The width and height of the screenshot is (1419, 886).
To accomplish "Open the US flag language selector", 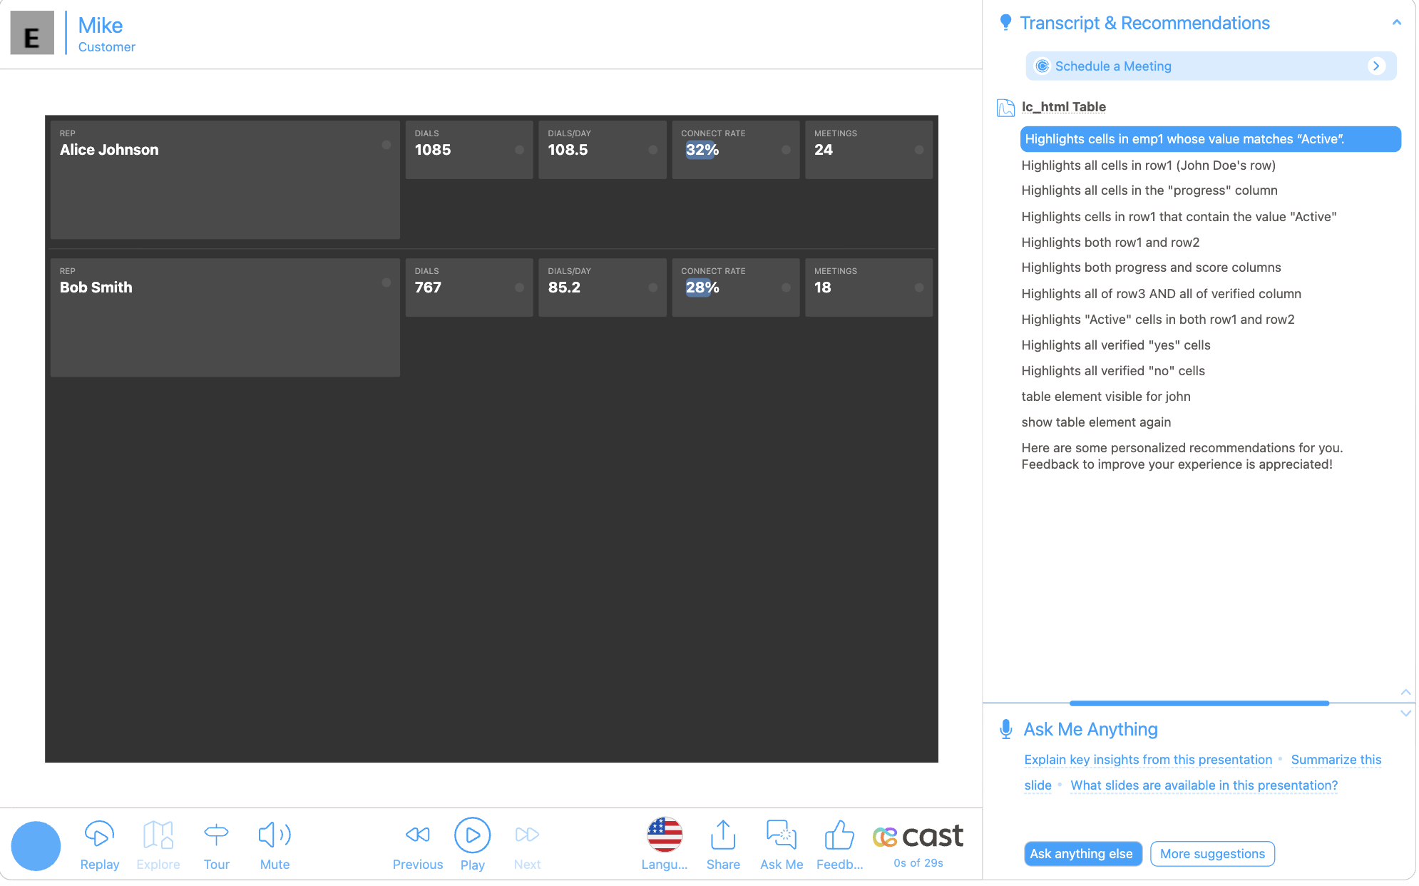I will pos(665,835).
